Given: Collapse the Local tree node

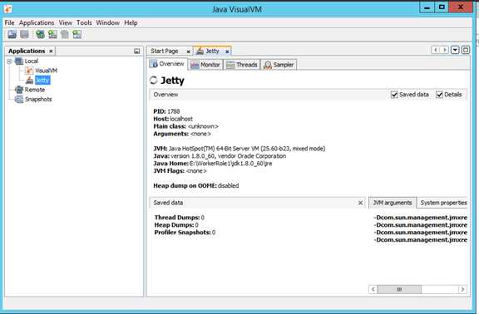Looking at the screenshot, I should (x=9, y=61).
